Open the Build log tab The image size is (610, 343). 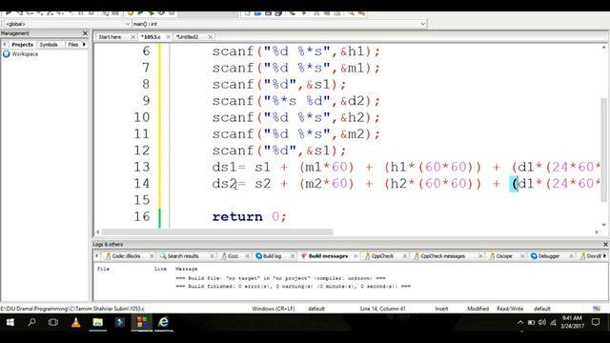click(272, 256)
